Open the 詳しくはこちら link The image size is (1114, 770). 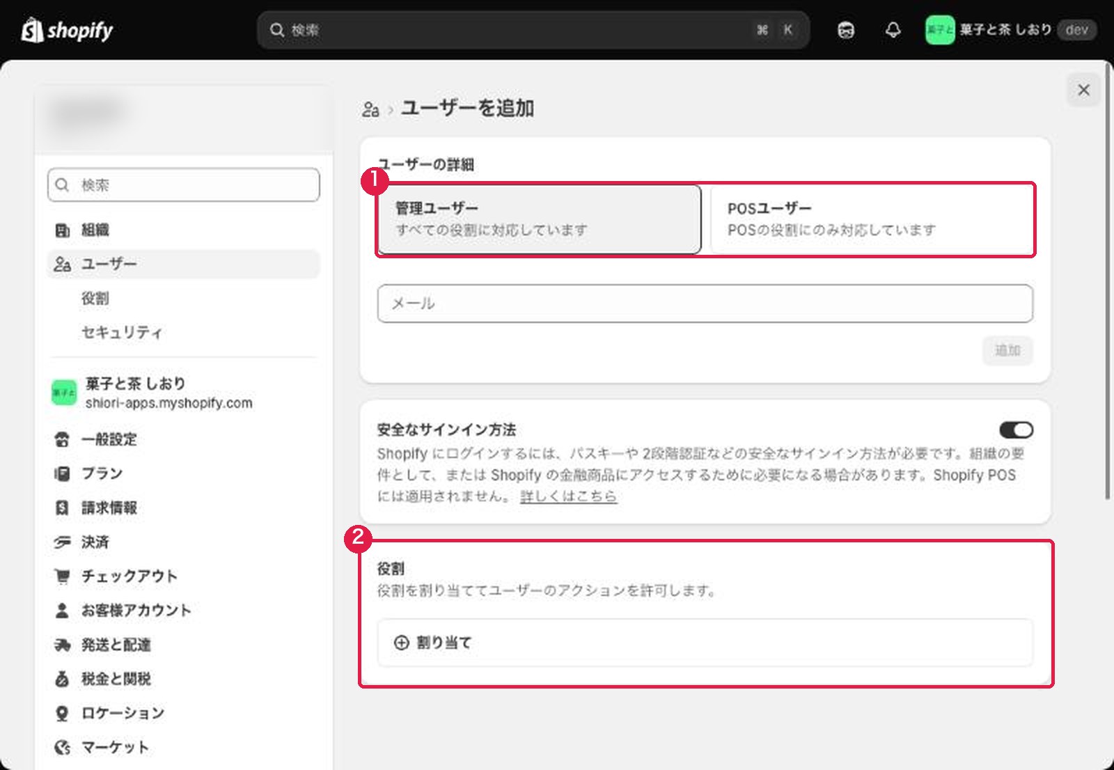(568, 496)
